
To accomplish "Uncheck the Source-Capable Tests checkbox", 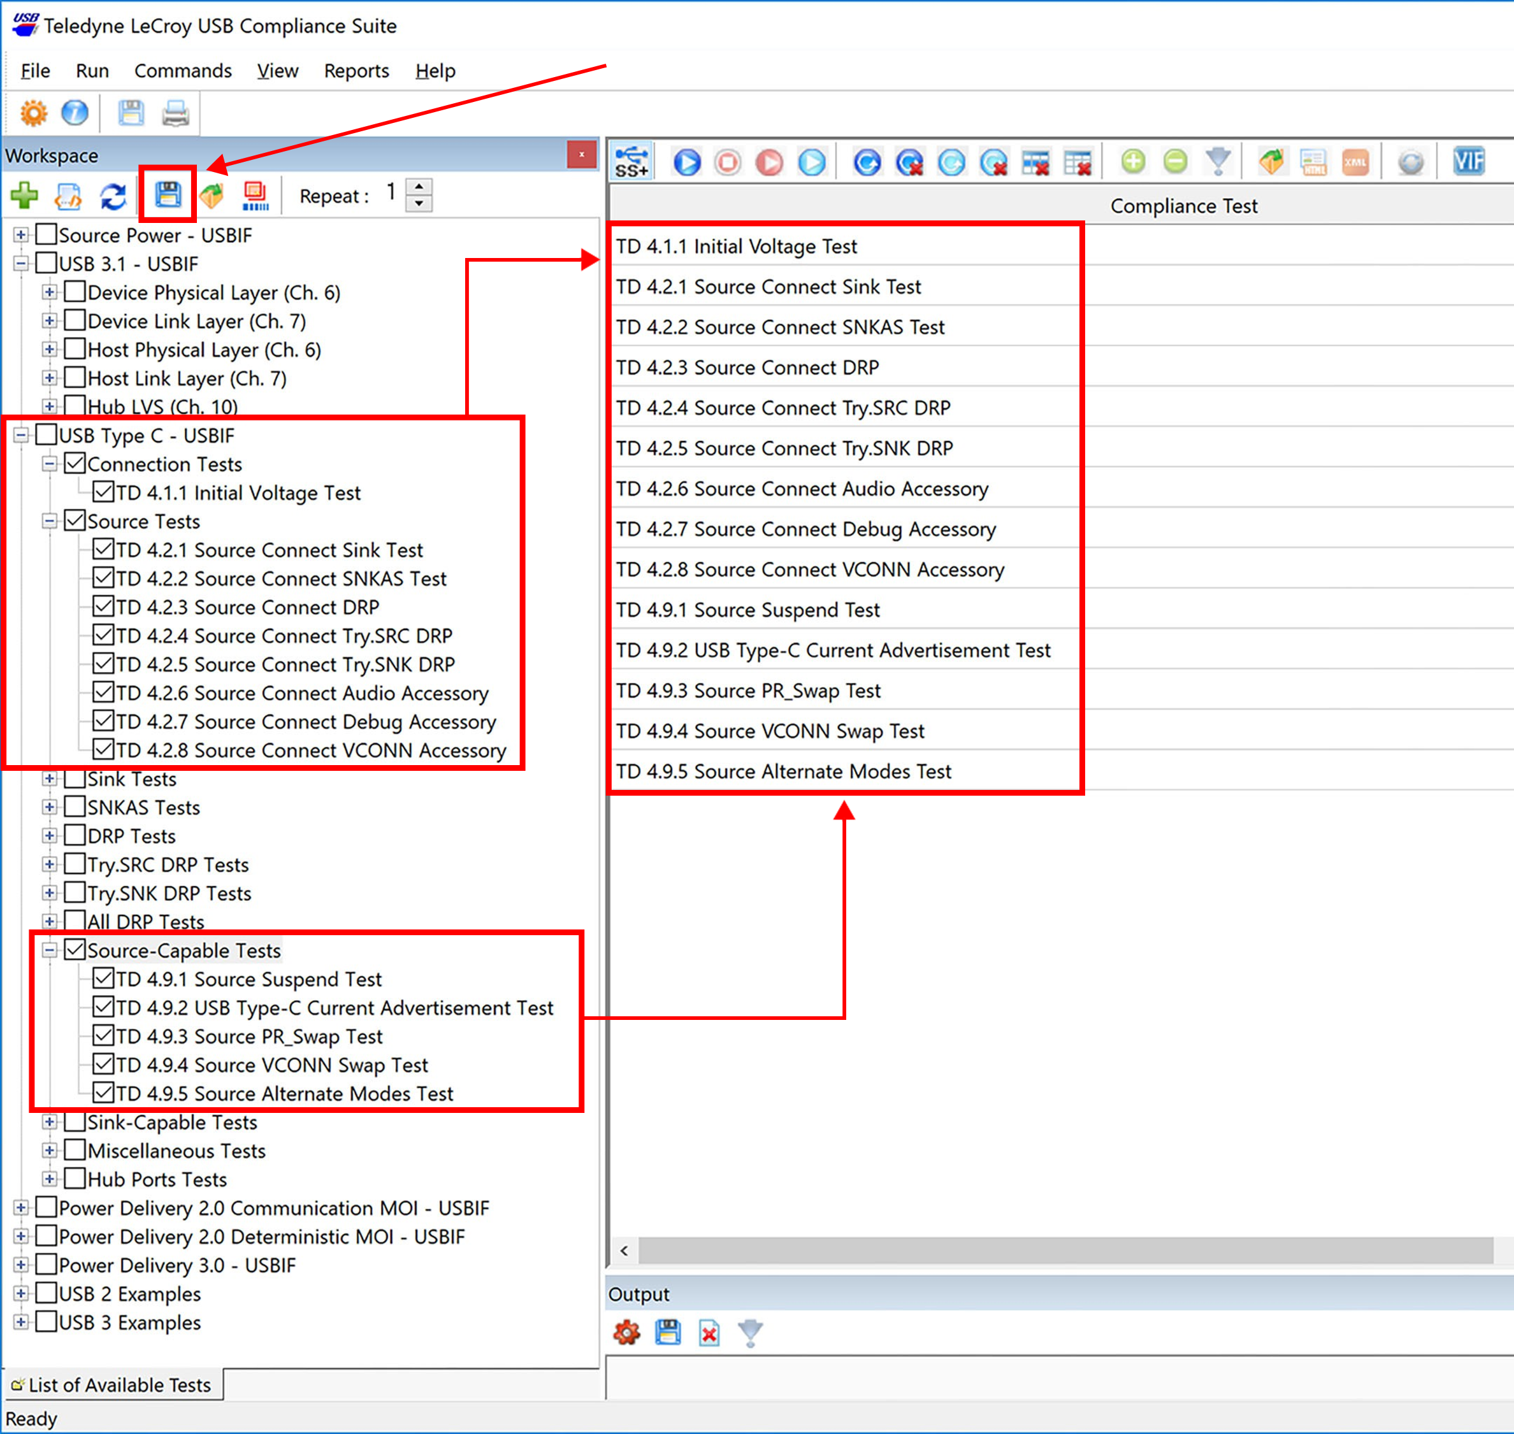I will pyautogui.click(x=75, y=949).
